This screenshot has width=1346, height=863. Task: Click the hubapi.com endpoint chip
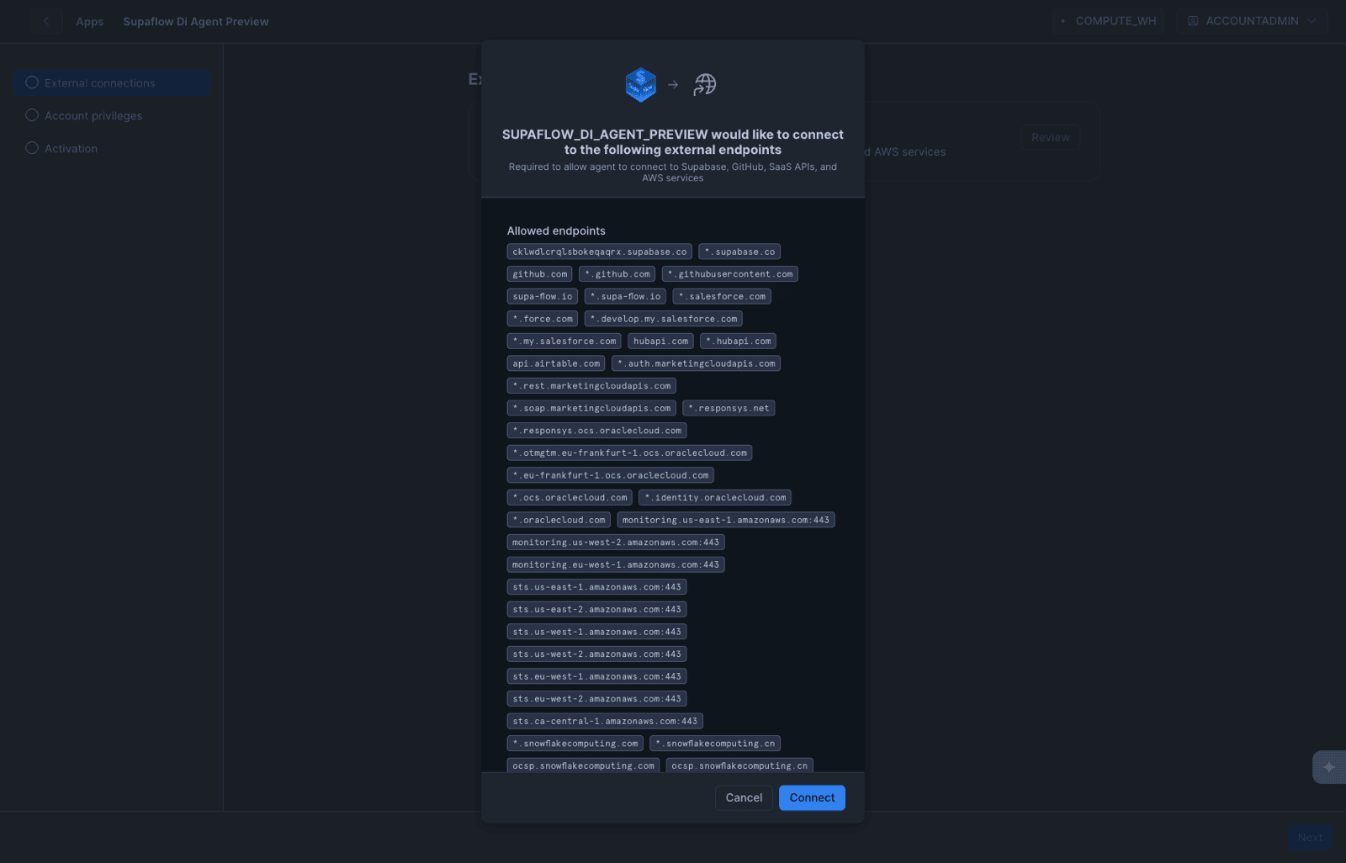point(661,341)
